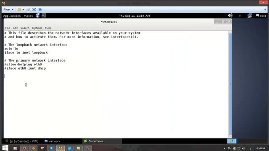Click the Unity mode toolbar icon

click(x=40, y=10)
